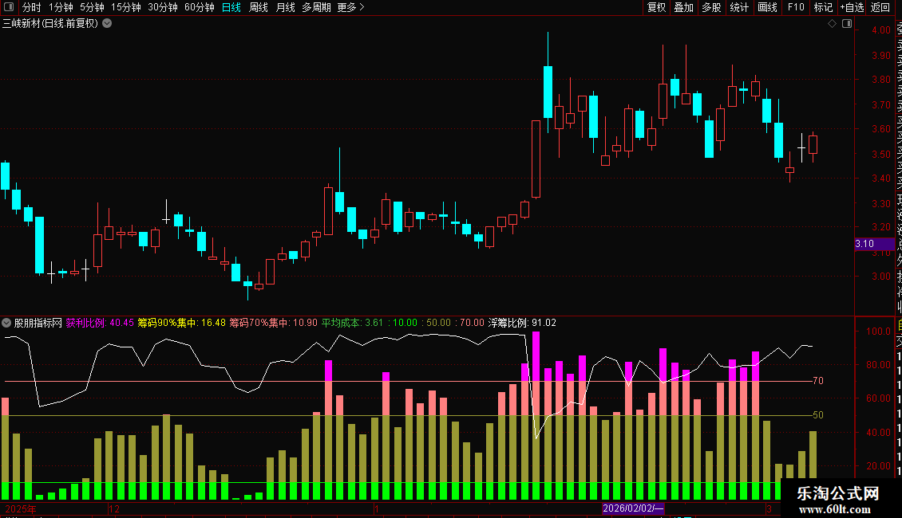Screen dimensions: 902x518
Task: Click the 获利比例: 40.45 value
Action: tap(100, 323)
